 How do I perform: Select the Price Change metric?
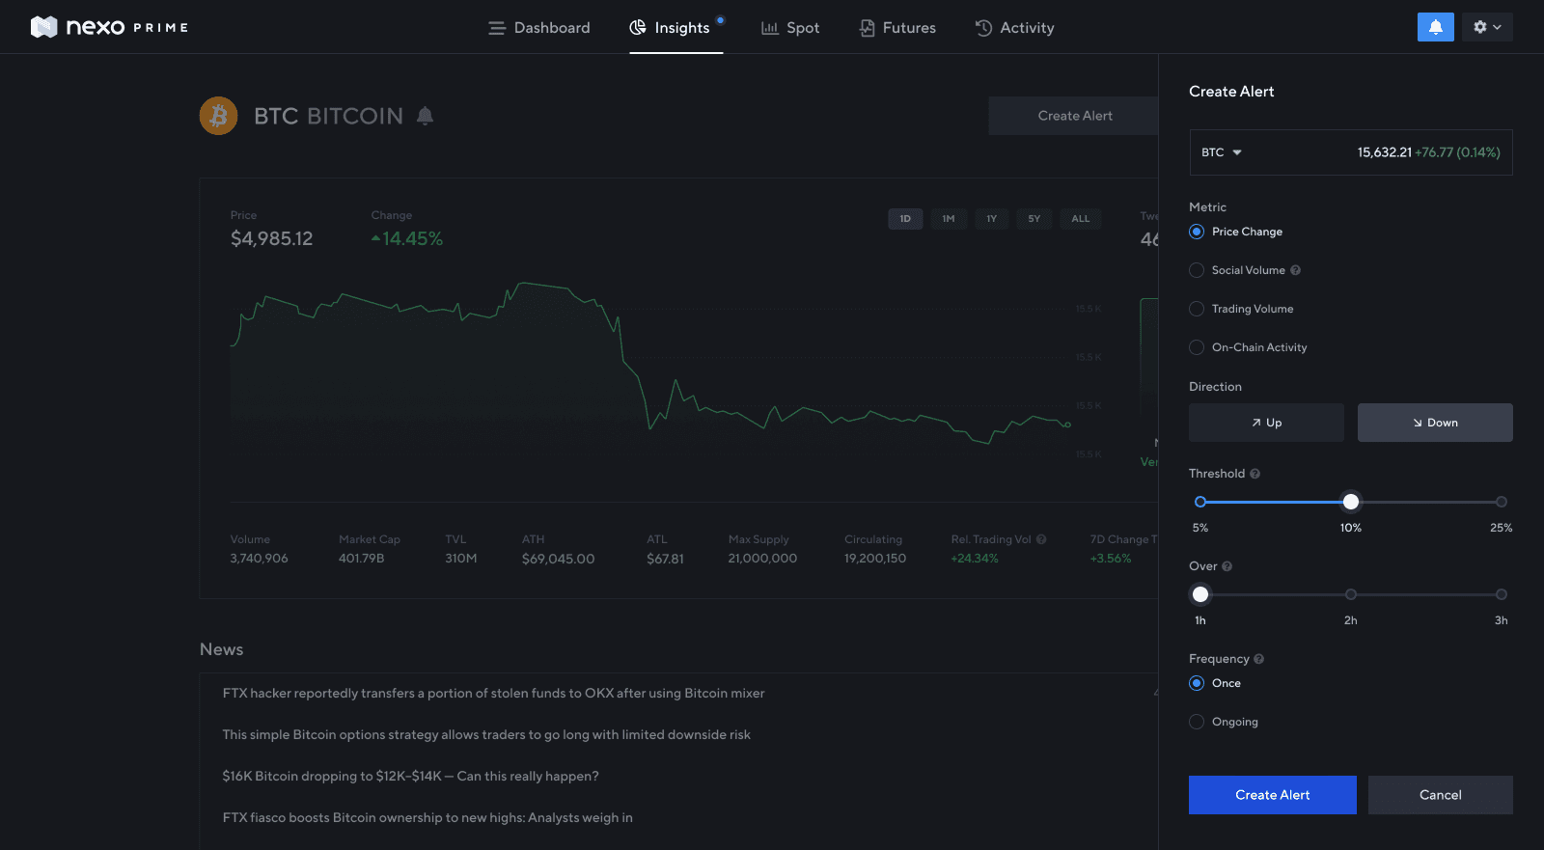tap(1197, 232)
